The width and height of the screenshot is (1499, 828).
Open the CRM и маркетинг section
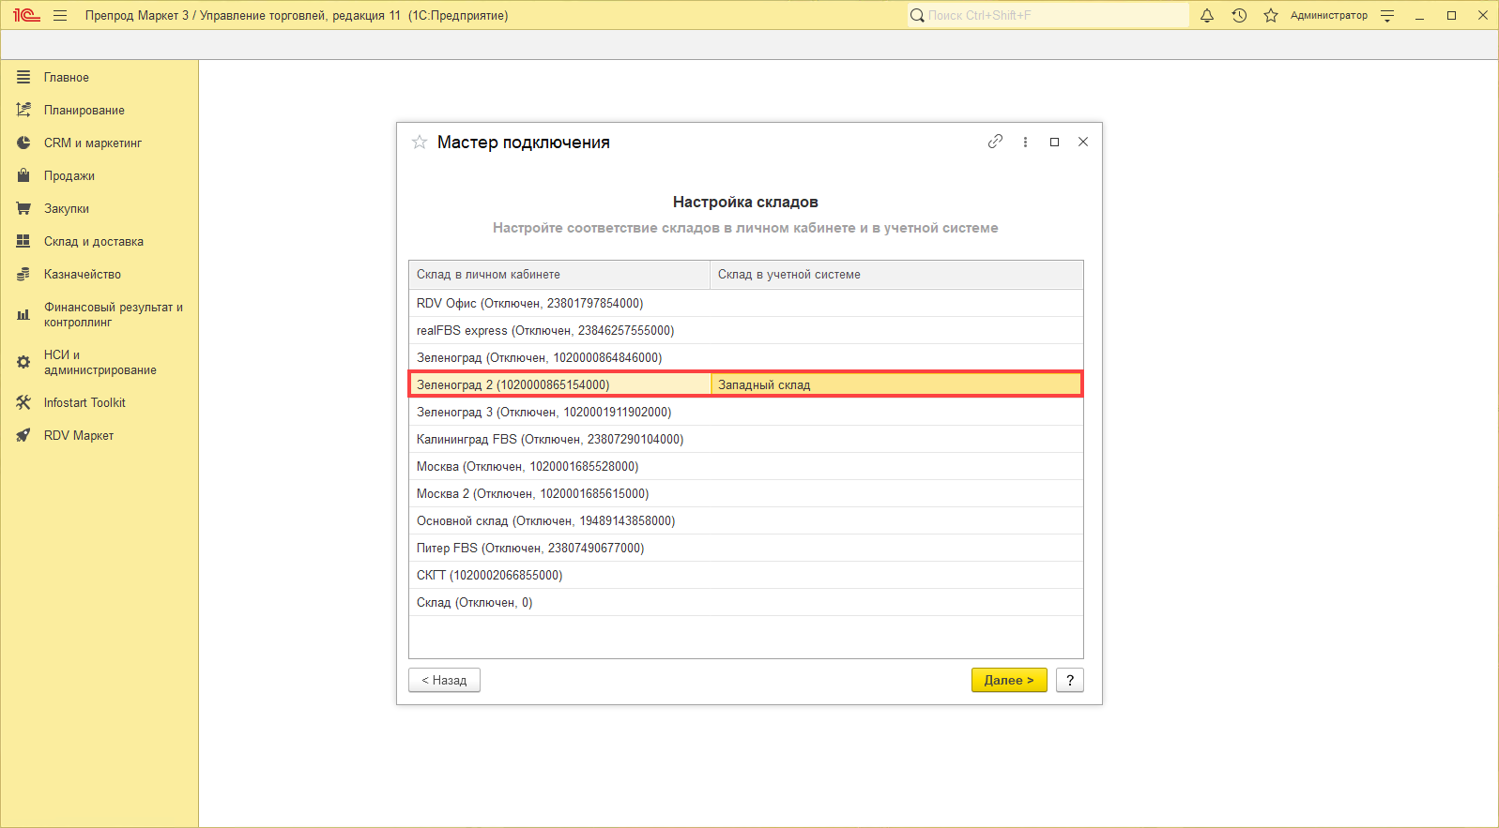pos(92,143)
